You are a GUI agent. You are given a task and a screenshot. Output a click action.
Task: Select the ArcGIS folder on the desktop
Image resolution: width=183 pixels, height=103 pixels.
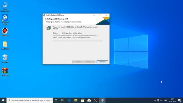(5, 45)
